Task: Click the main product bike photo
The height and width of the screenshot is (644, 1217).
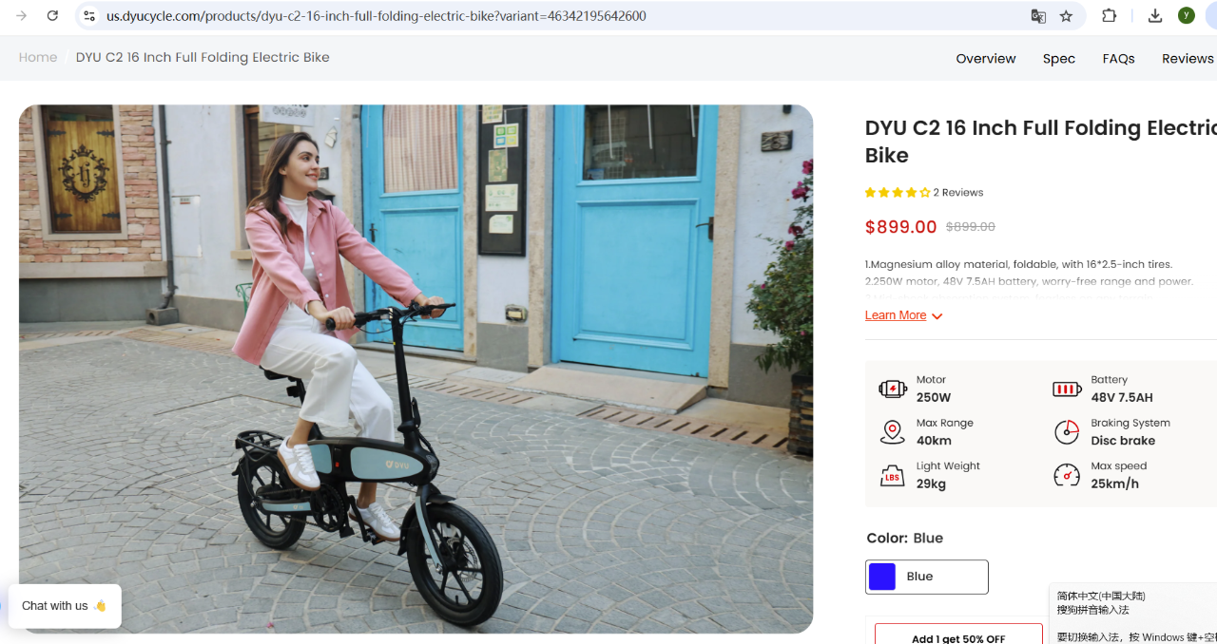Action: 415,369
